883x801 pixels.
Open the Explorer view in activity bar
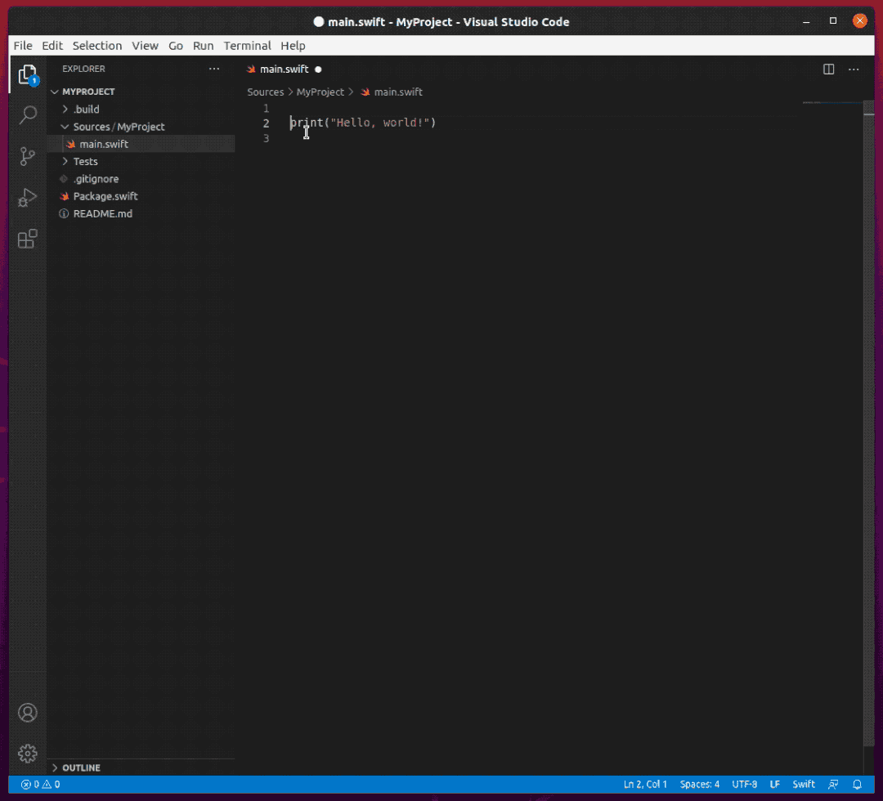point(27,74)
